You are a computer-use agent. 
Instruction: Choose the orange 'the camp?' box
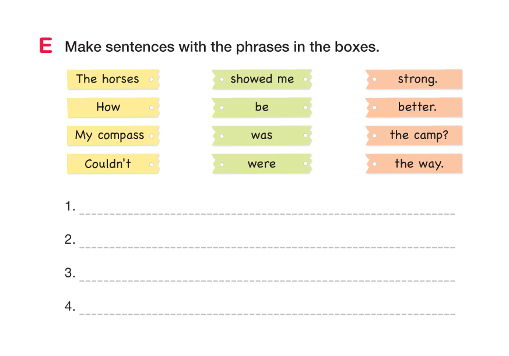tap(415, 136)
